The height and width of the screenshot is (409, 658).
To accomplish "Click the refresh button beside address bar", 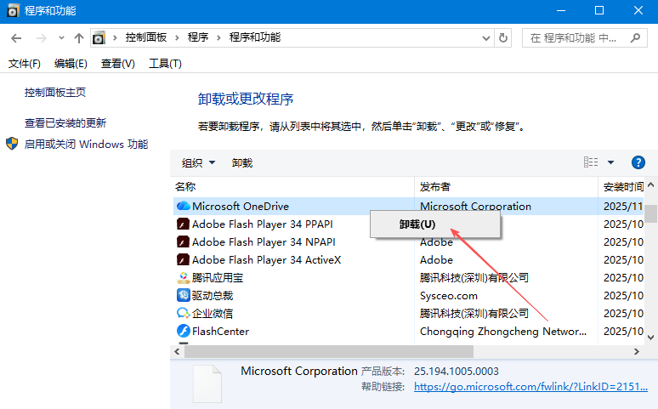I will pyautogui.click(x=503, y=38).
